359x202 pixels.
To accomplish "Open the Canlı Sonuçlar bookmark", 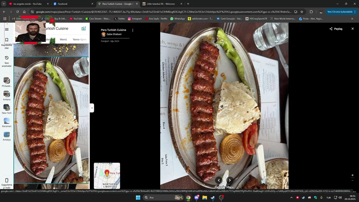I will [x=229, y=19].
